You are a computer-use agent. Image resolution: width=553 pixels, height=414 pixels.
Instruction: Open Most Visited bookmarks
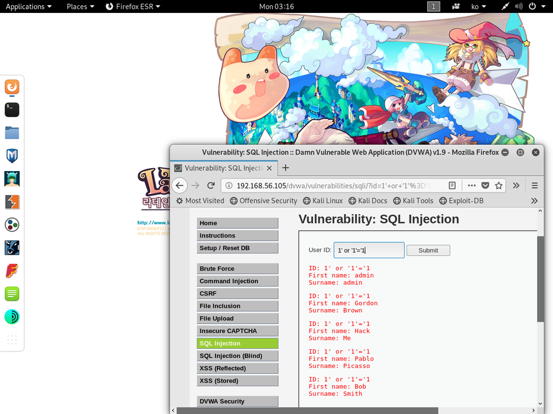coord(200,201)
